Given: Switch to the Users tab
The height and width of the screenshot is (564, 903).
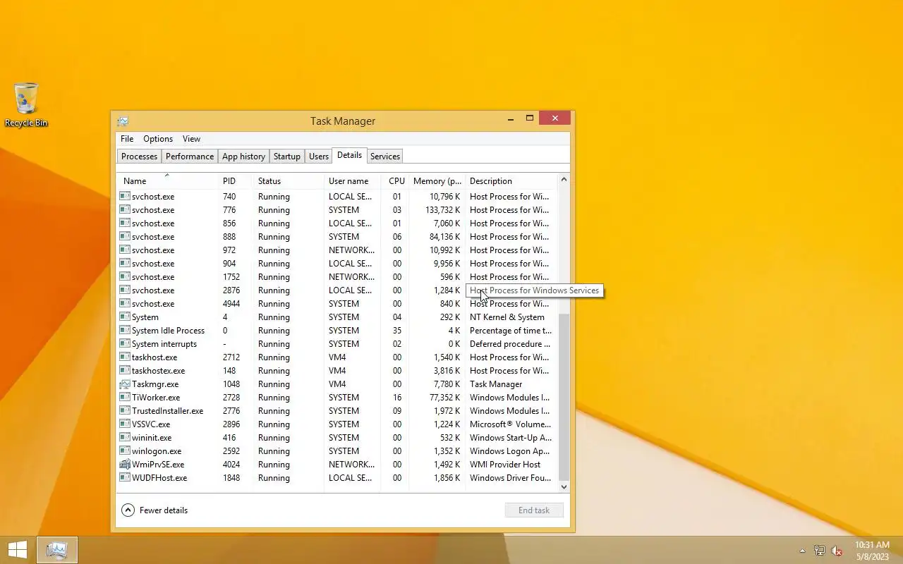Looking at the screenshot, I should click(319, 157).
